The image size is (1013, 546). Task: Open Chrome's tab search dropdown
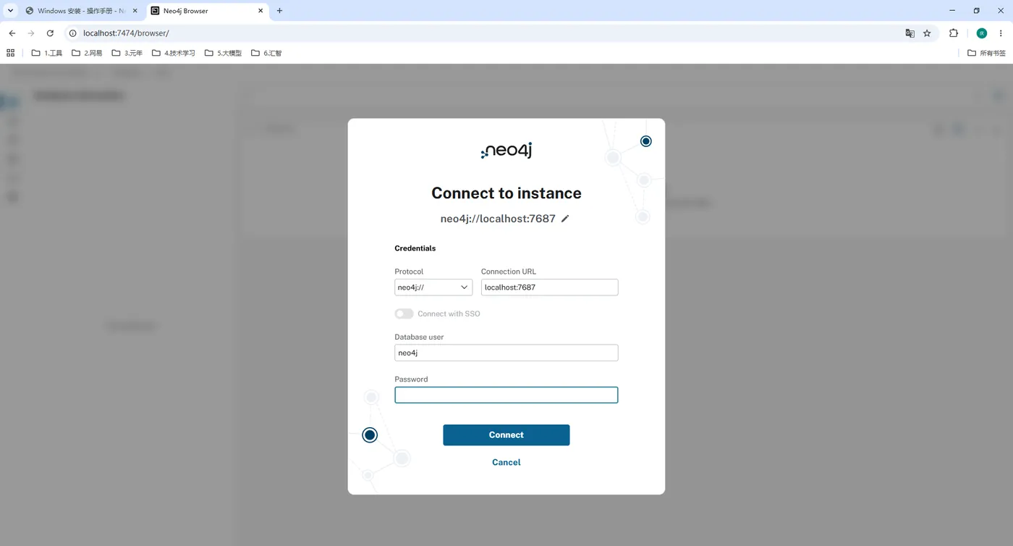(10, 11)
